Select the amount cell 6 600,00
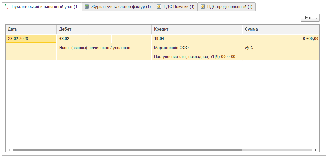Viewport: 328px width, 158px height. click(x=281, y=39)
